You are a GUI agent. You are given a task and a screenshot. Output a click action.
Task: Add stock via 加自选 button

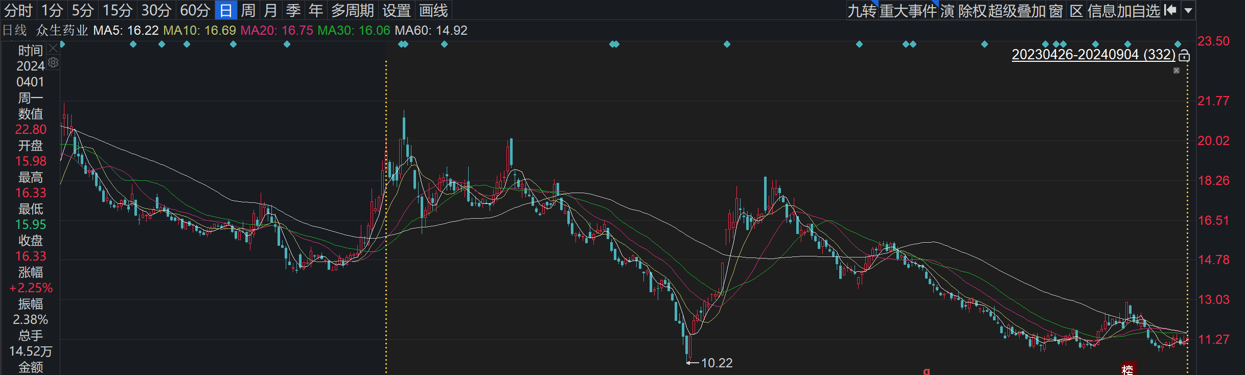tap(1139, 11)
